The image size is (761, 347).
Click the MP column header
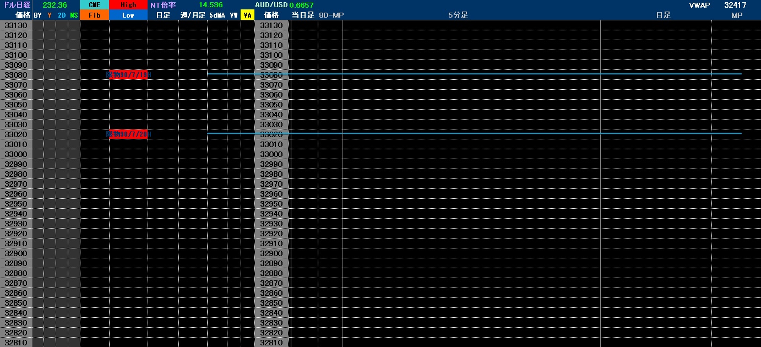click(x=737, y=15)
